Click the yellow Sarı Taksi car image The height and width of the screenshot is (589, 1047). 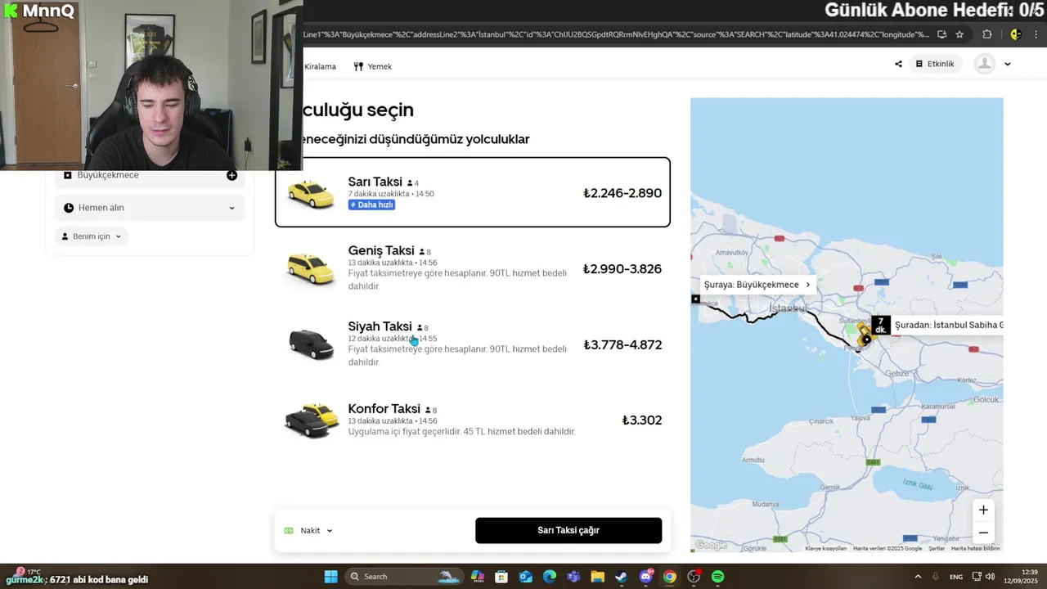[x=311, y=194]
